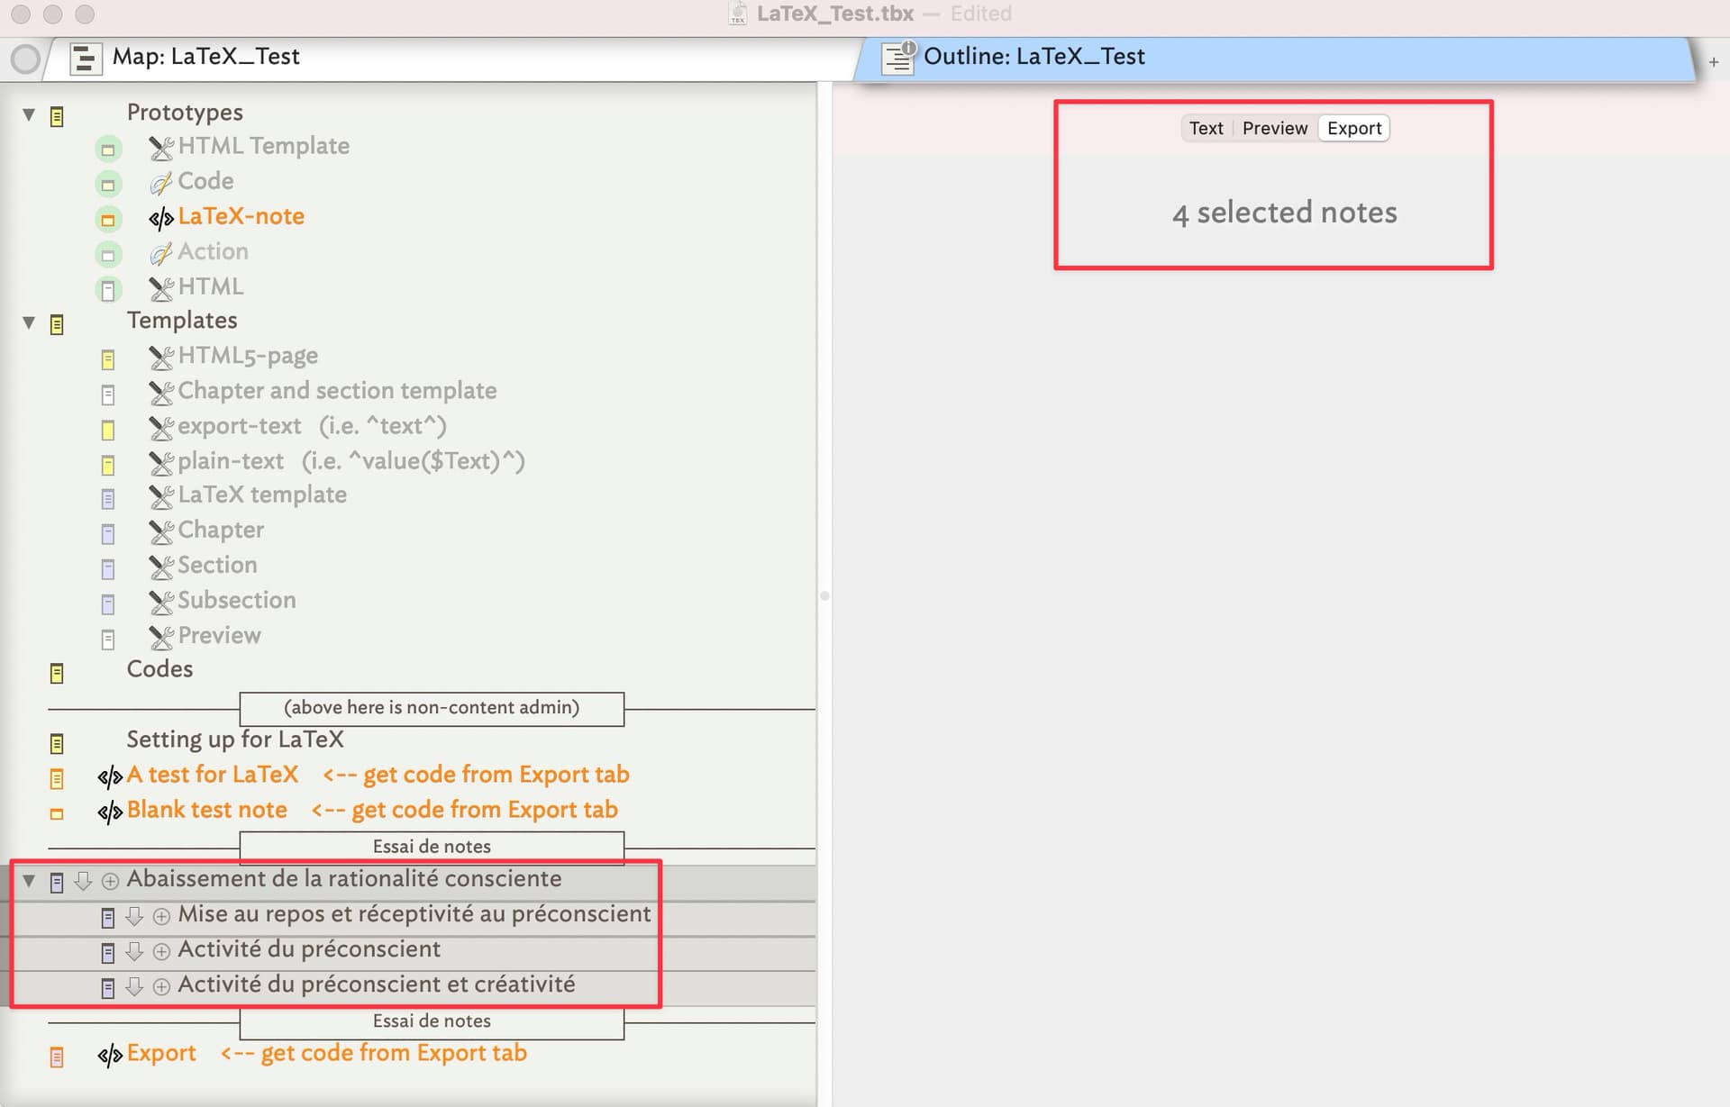This screenshot has width=1730, height=1107.
Task: Click the pane splitter handle dot
Action: pos(824,595)
